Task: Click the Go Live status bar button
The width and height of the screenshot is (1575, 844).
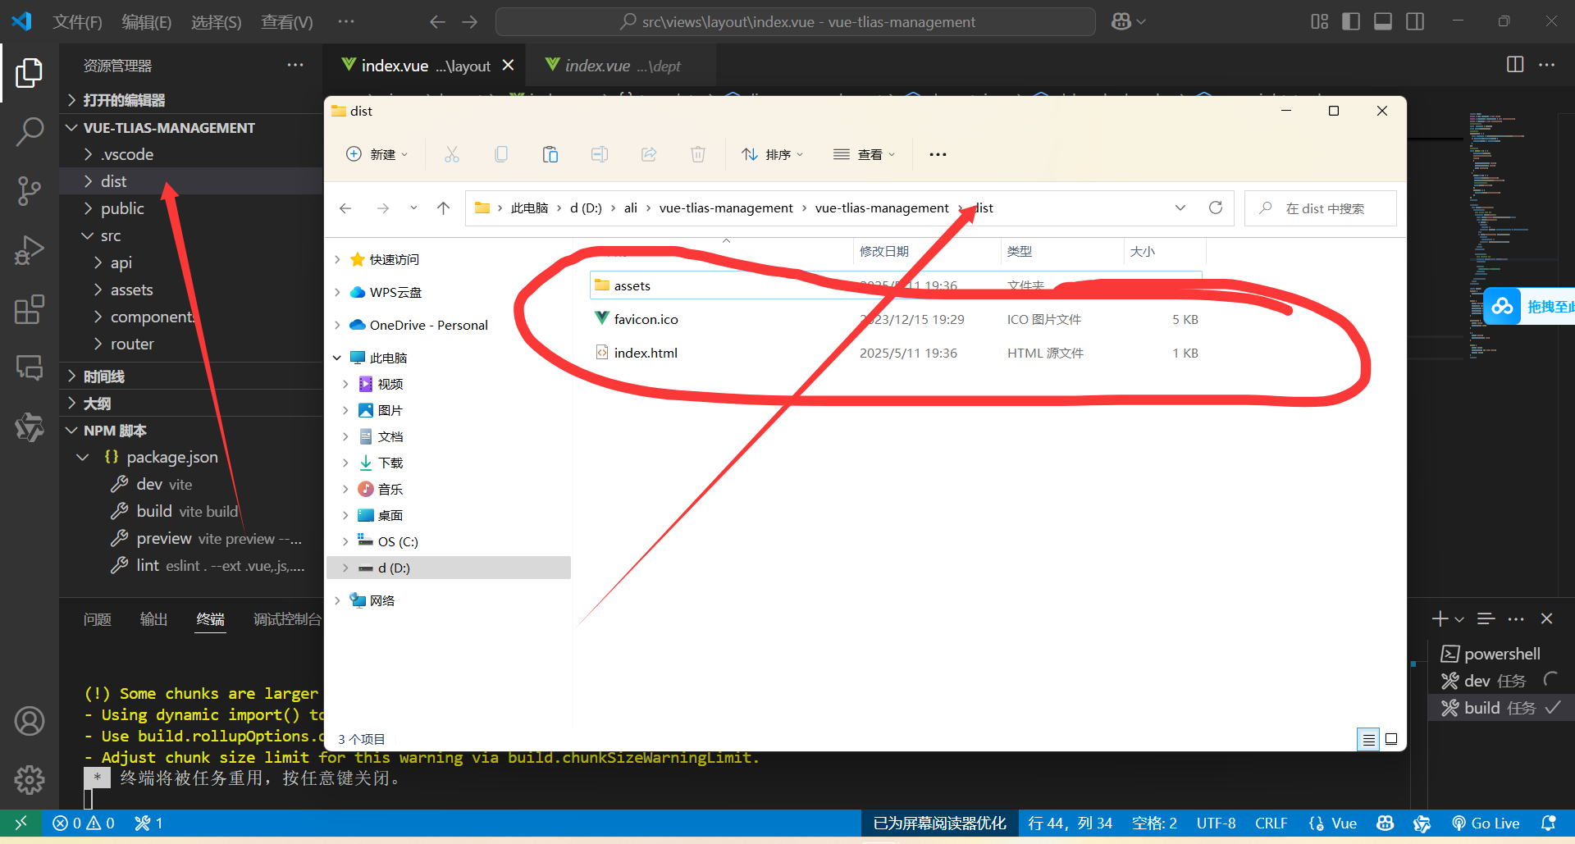Action: point(1486,823)
